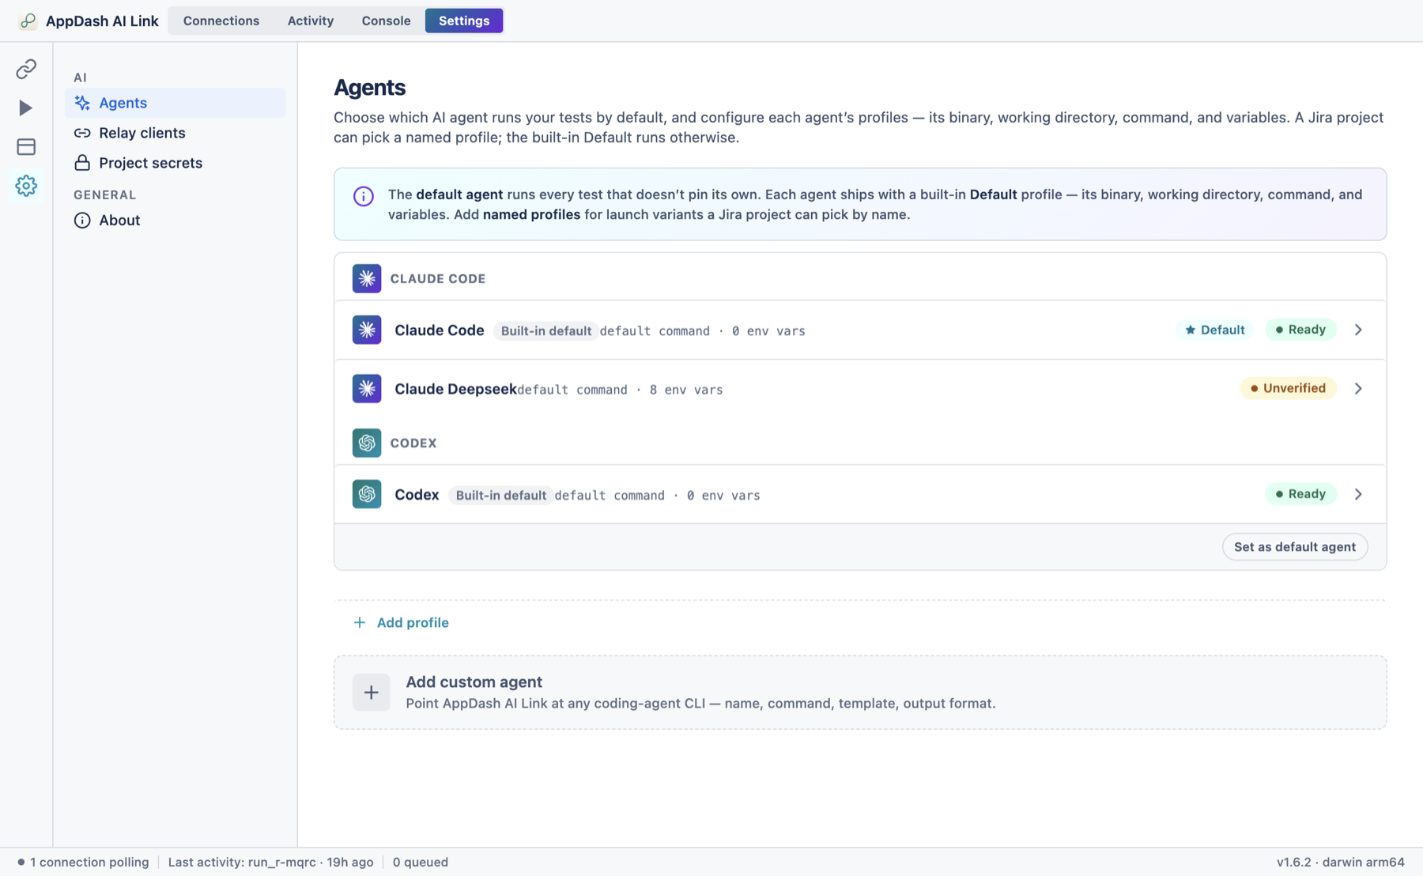1423x876 pixels.
Task: Click the Add profile link
Action: [x=413, y=623]
